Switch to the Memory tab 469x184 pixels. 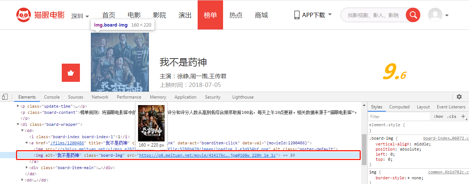click(158, 97)
